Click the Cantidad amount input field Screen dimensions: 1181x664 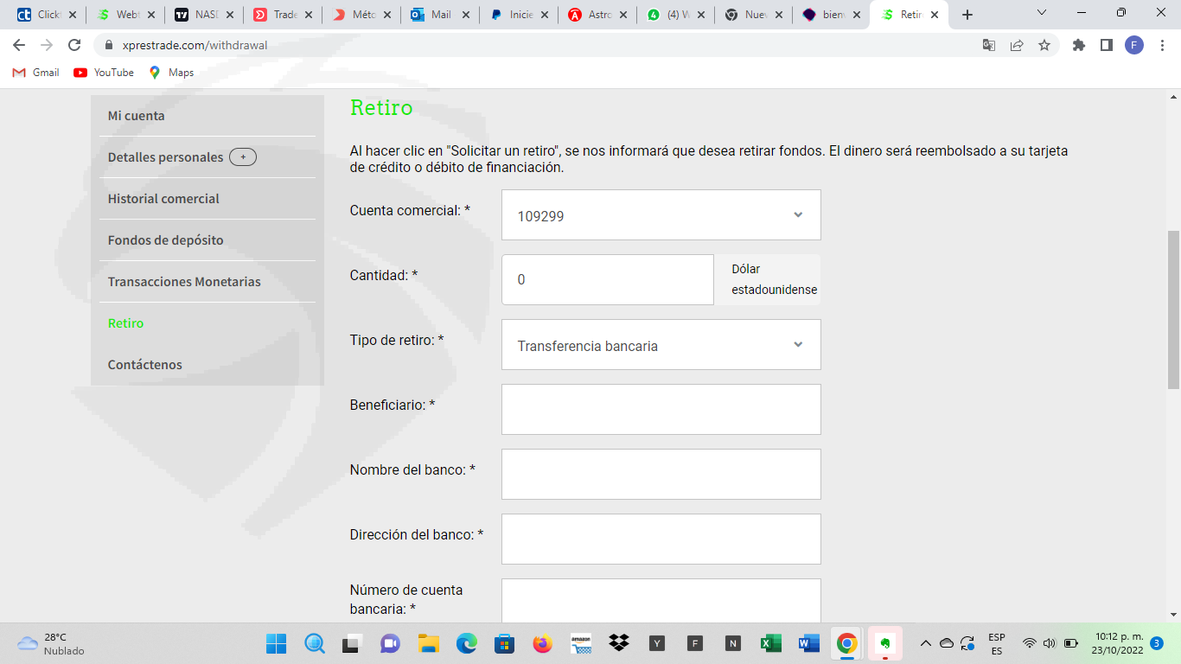pos(607,279)
